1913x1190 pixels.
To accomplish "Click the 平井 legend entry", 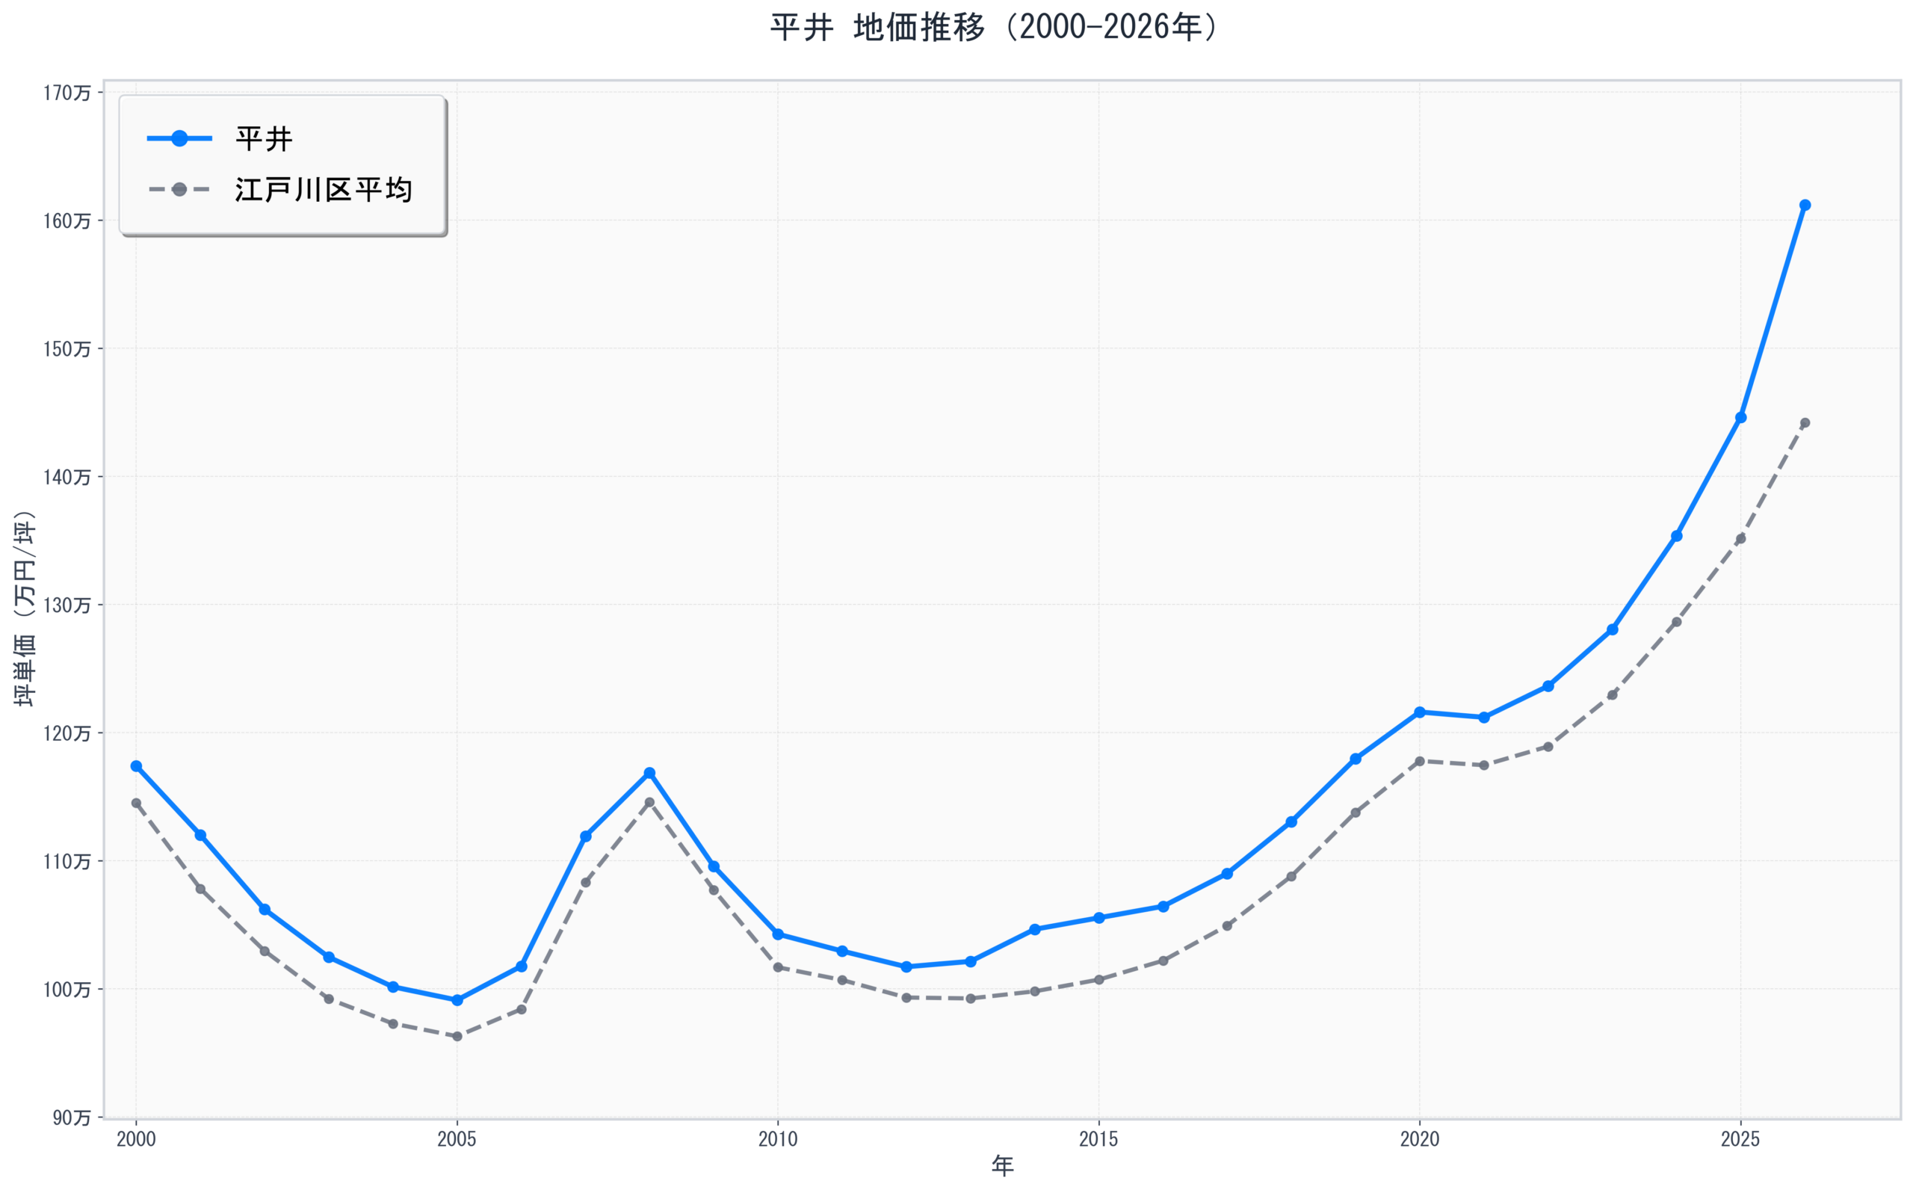I will point(265,139).
